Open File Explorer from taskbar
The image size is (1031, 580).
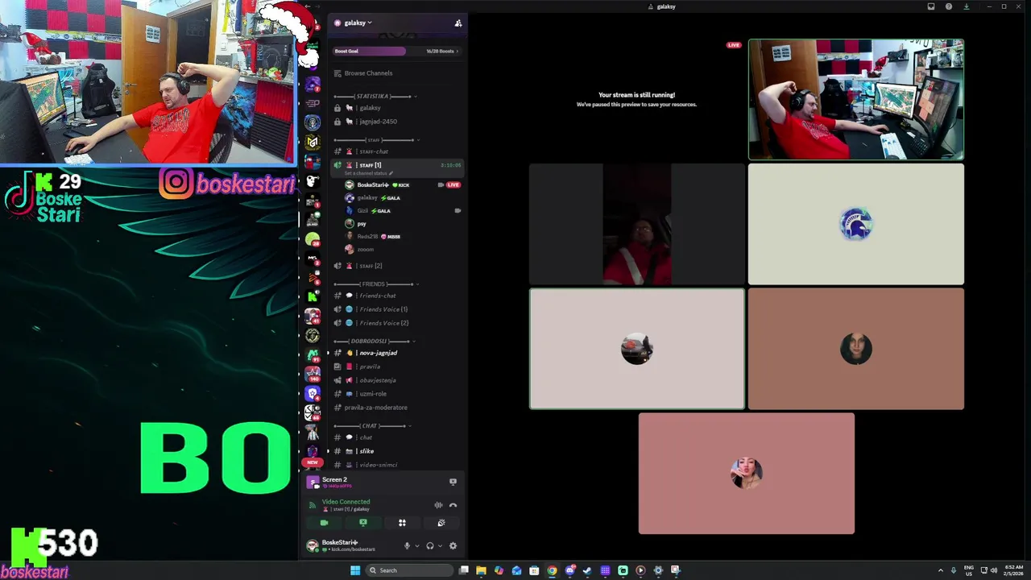click(x=481, y=570)
